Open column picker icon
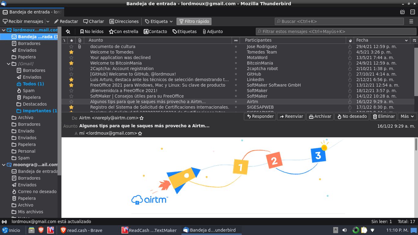This screenshot has width=418, height=235. [x=415, y=40]
